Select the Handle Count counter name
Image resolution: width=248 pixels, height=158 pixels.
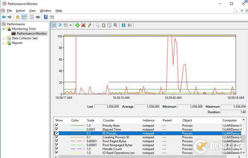pos(112,149)
